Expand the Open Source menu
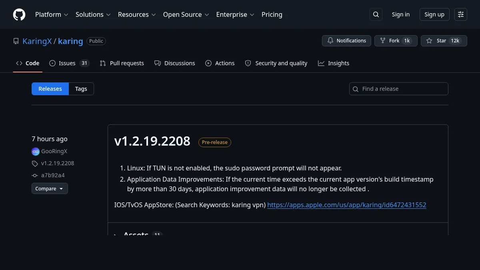The width and height of the screenshot is (480, 270). 186,14
